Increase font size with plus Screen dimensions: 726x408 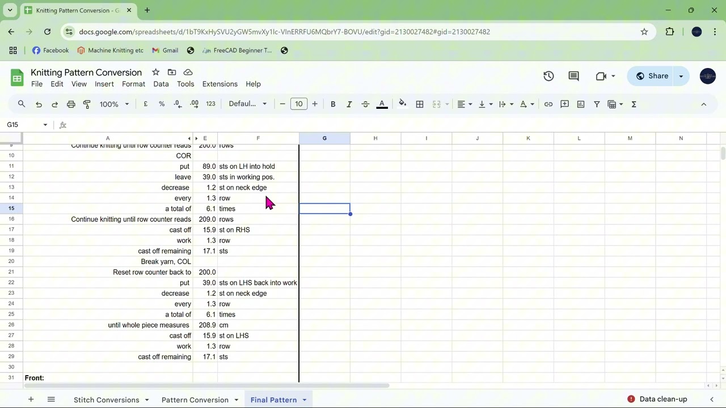pyautogui.click(x=315, y=104)
